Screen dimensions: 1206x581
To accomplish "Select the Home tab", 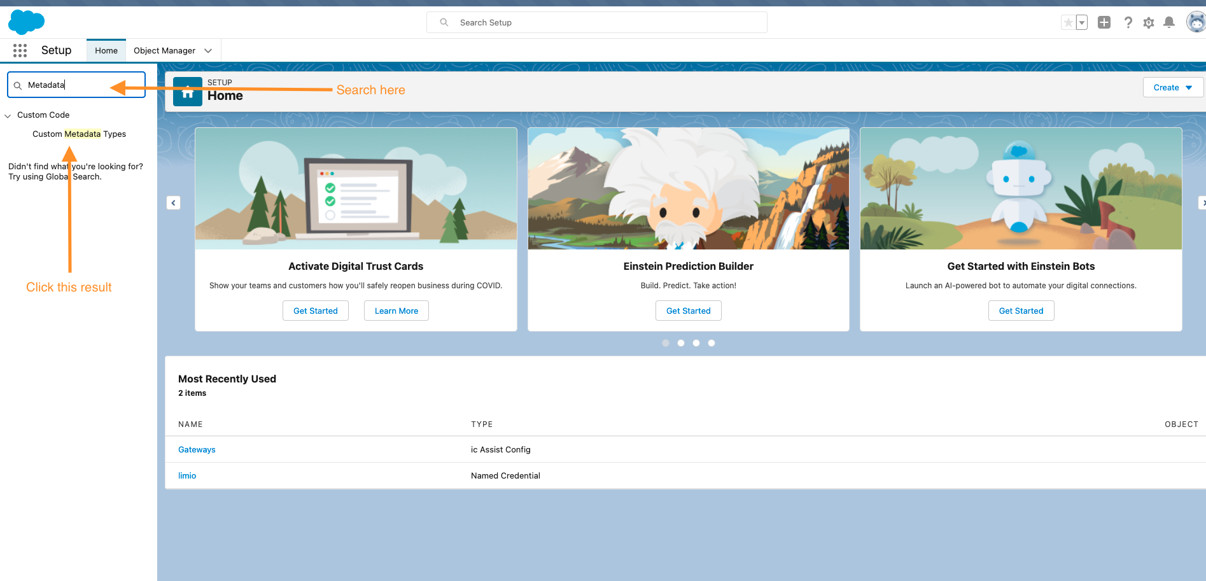I will 106,50.
